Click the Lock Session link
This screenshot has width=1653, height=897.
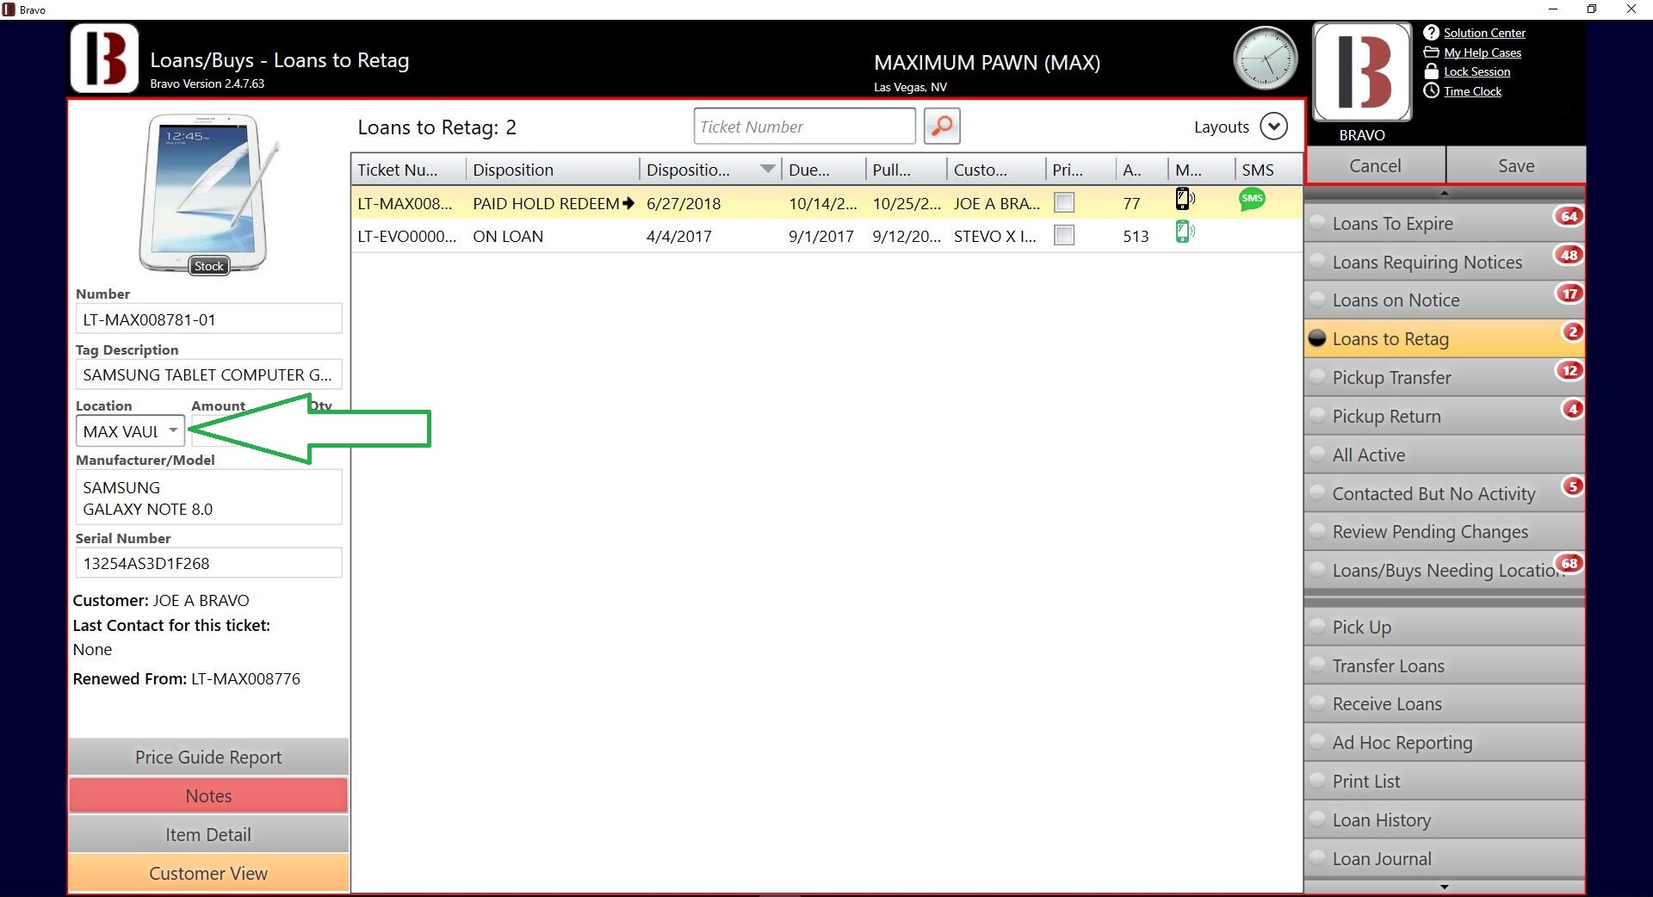tap(1477, 71)
